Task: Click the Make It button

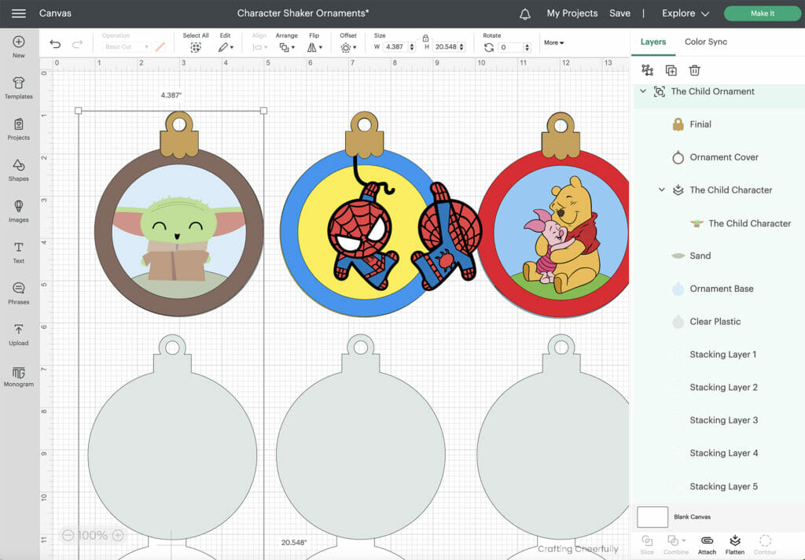Action: 762,13
